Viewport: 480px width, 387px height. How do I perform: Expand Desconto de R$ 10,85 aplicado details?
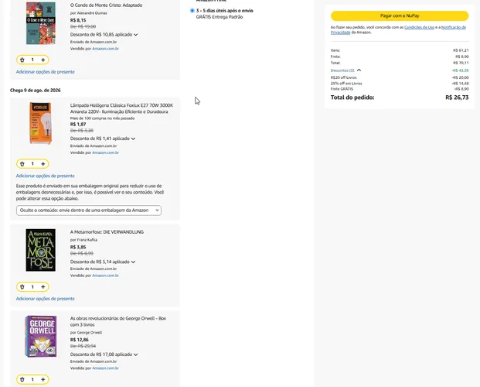(x=104, y=35)
